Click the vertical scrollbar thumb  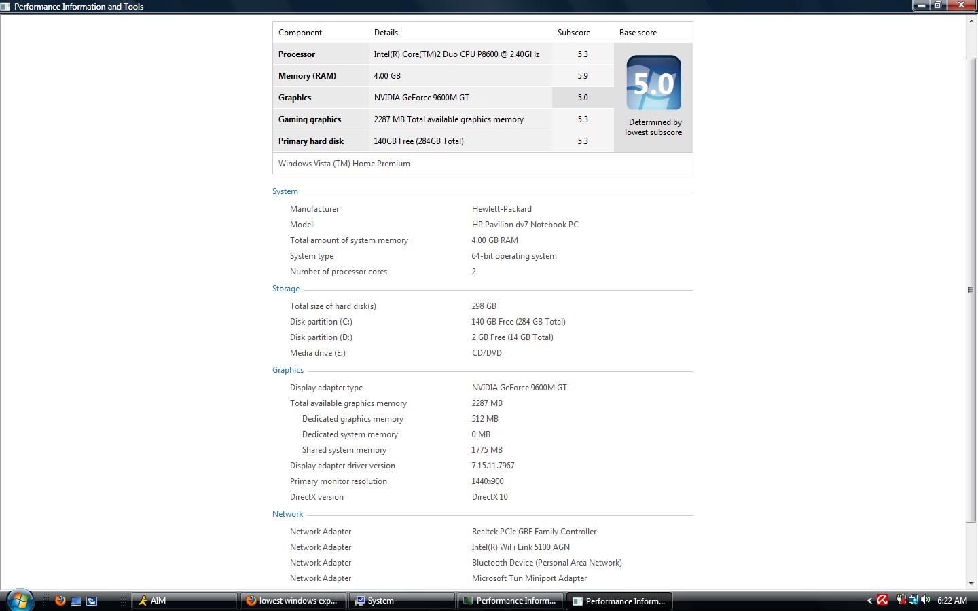point(971,290)
